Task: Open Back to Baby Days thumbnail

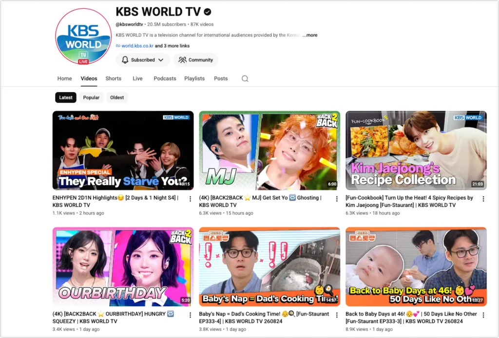Action: pyautogui.click(x=416, y=266)
